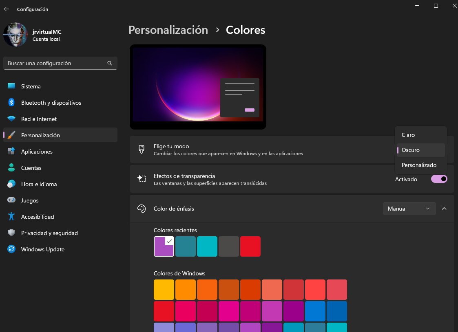Open Windows Update sync arrows icon
Viewport: 458px width, 332px height.
point(11,249)
